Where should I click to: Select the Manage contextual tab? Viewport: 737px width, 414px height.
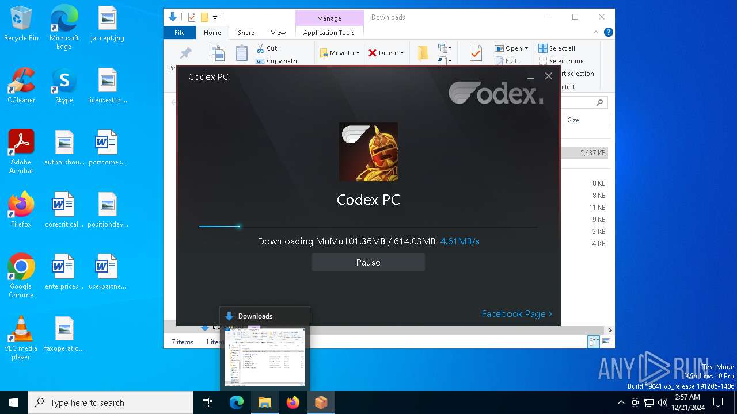(329, 18)
